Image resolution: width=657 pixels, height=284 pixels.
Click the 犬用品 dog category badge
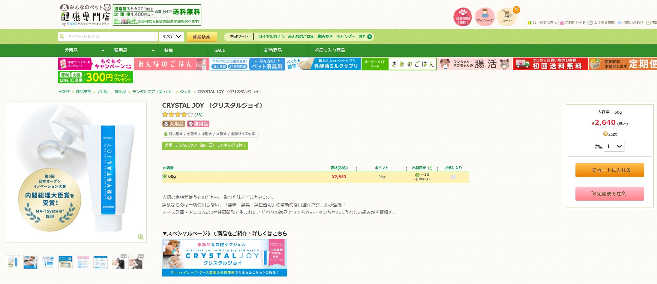[x=173, y=124]
